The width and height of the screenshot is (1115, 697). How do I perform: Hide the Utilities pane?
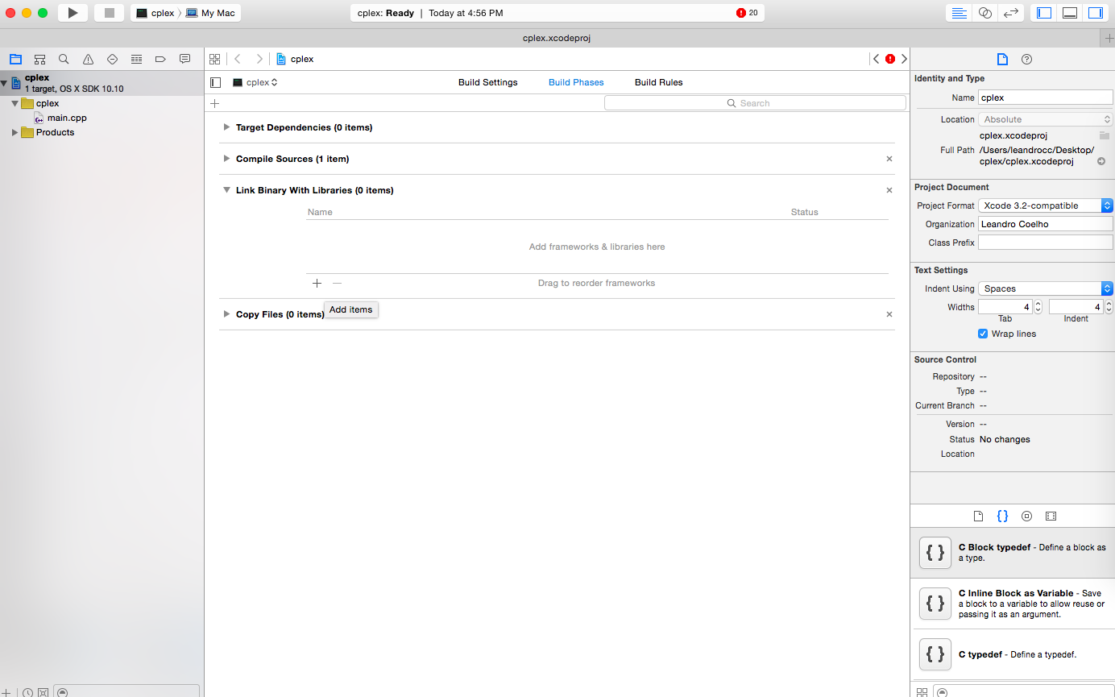click(x=1096, y=13)
